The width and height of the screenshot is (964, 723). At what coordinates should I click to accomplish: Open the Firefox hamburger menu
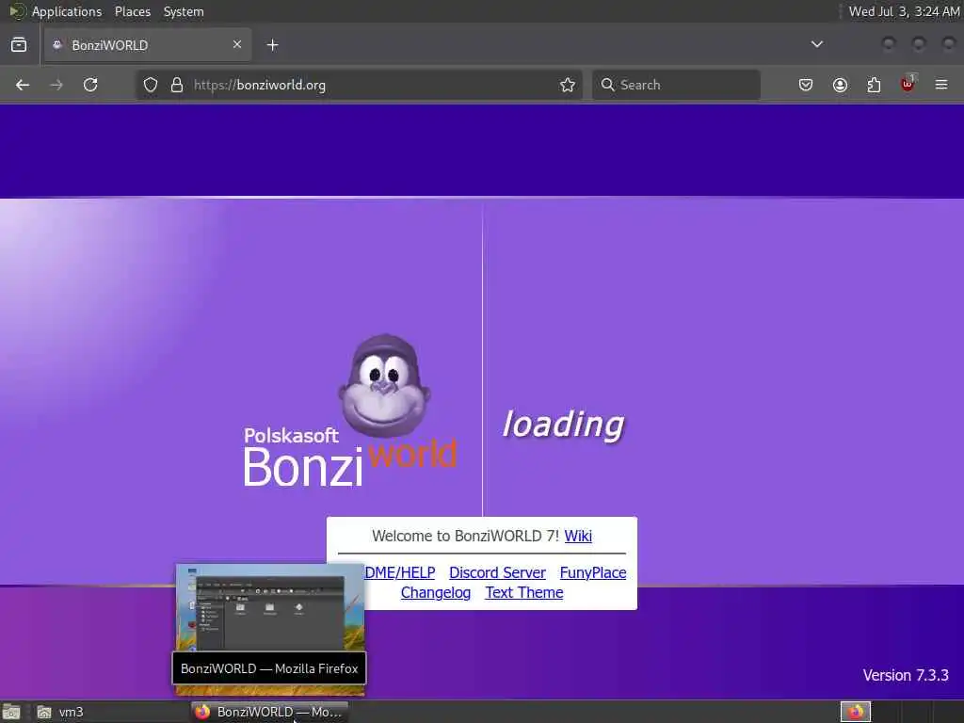click(941, 85)
